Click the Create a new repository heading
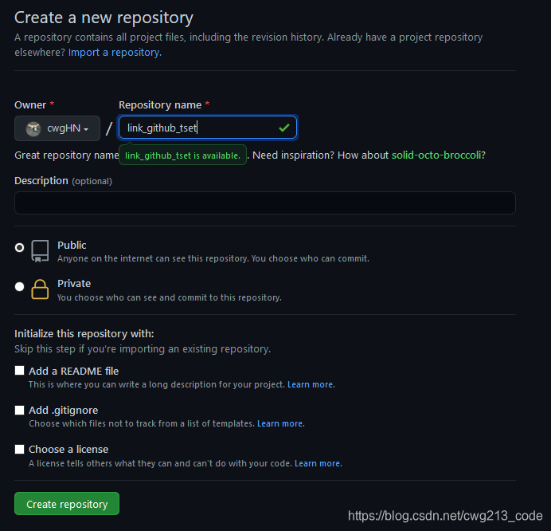The width and height of the screenshot is (551, 531). (x=104, y=18)
